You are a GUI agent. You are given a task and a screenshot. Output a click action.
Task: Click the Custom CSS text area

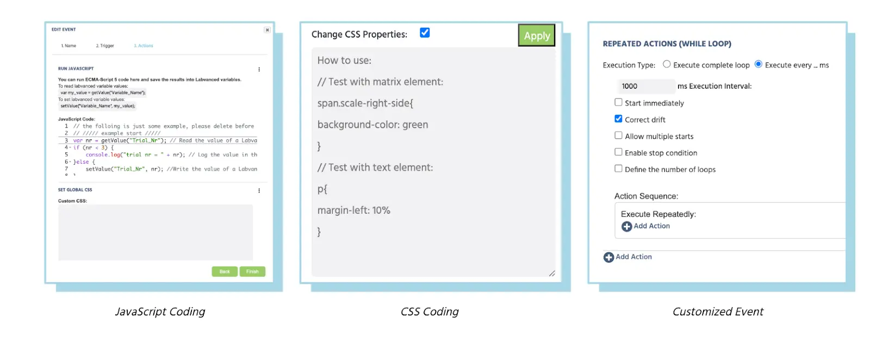coord(156,232)
